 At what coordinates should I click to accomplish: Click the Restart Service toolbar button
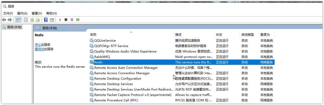point(78,20)
